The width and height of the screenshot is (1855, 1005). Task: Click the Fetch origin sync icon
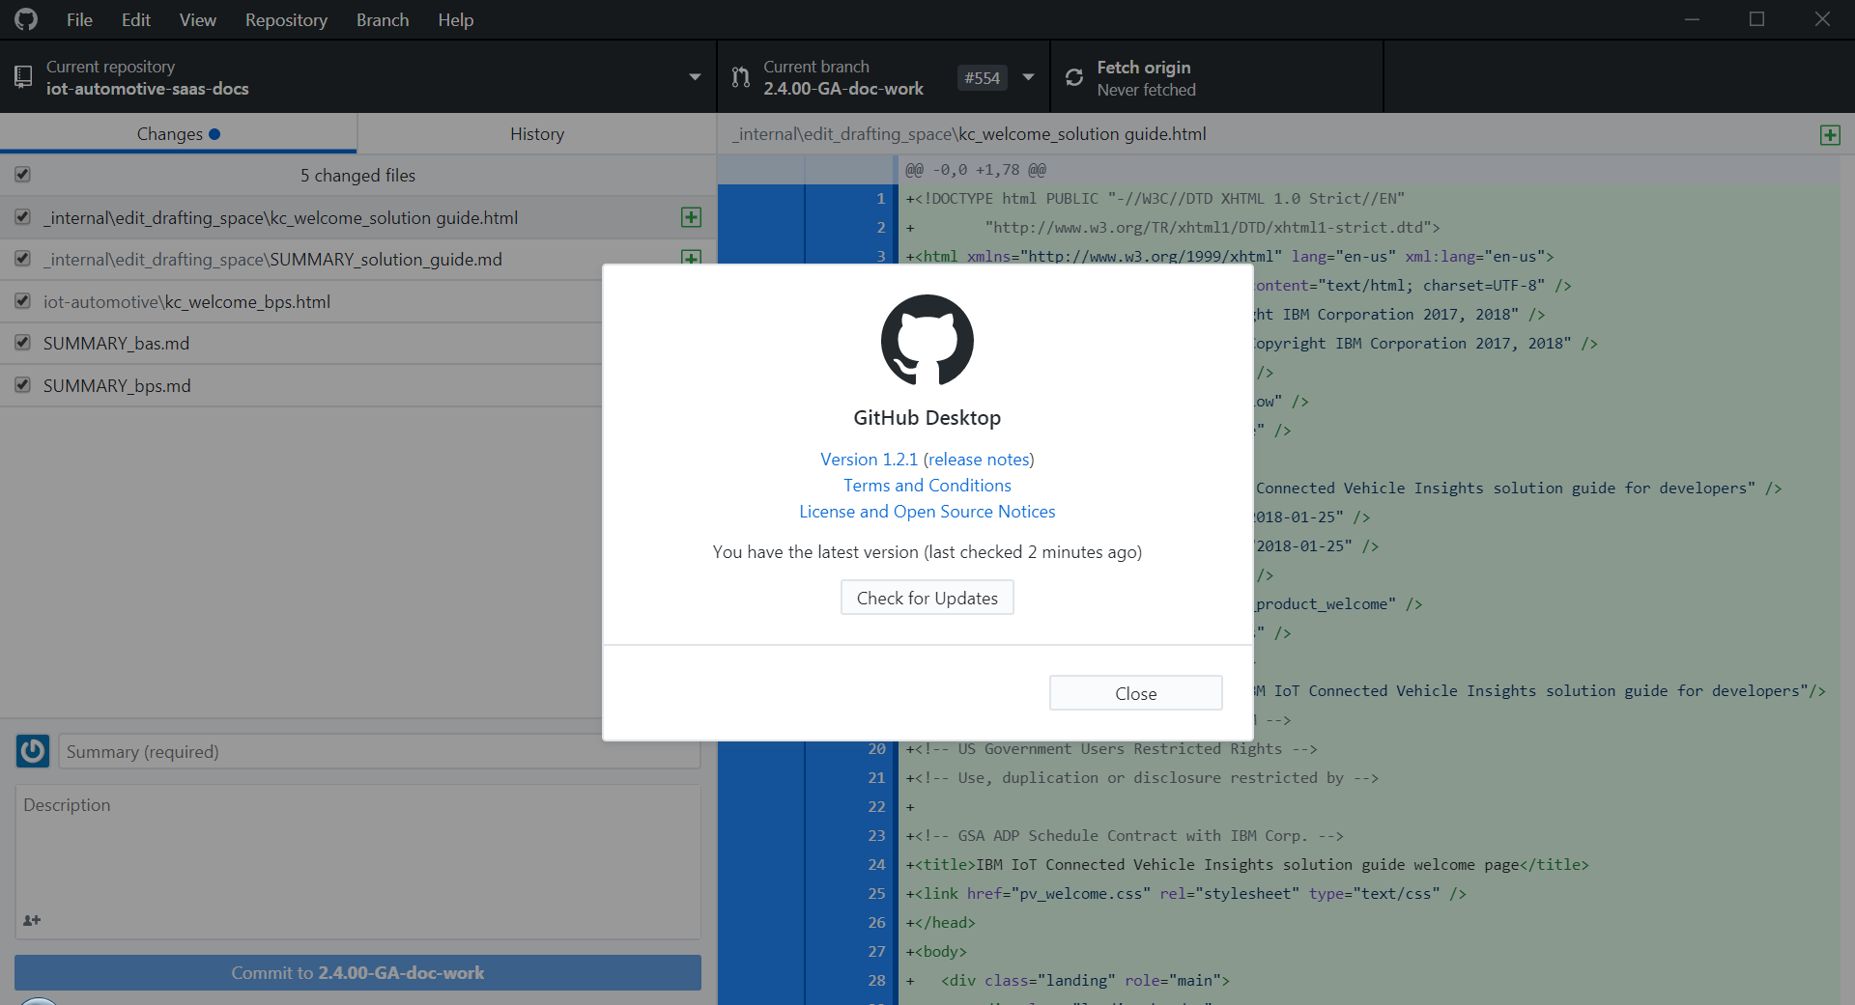pyautogui.click(x=1073, y=77)
